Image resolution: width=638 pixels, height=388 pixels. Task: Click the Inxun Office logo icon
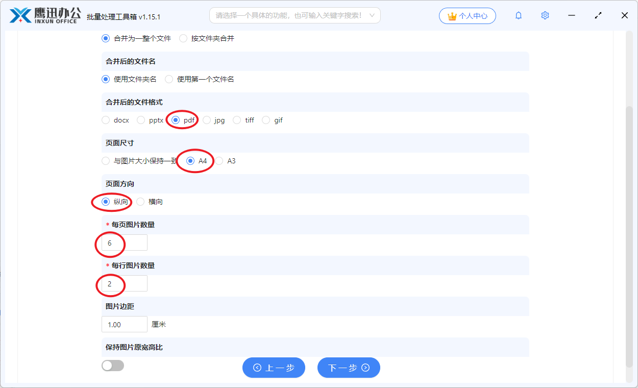(20, 15)
